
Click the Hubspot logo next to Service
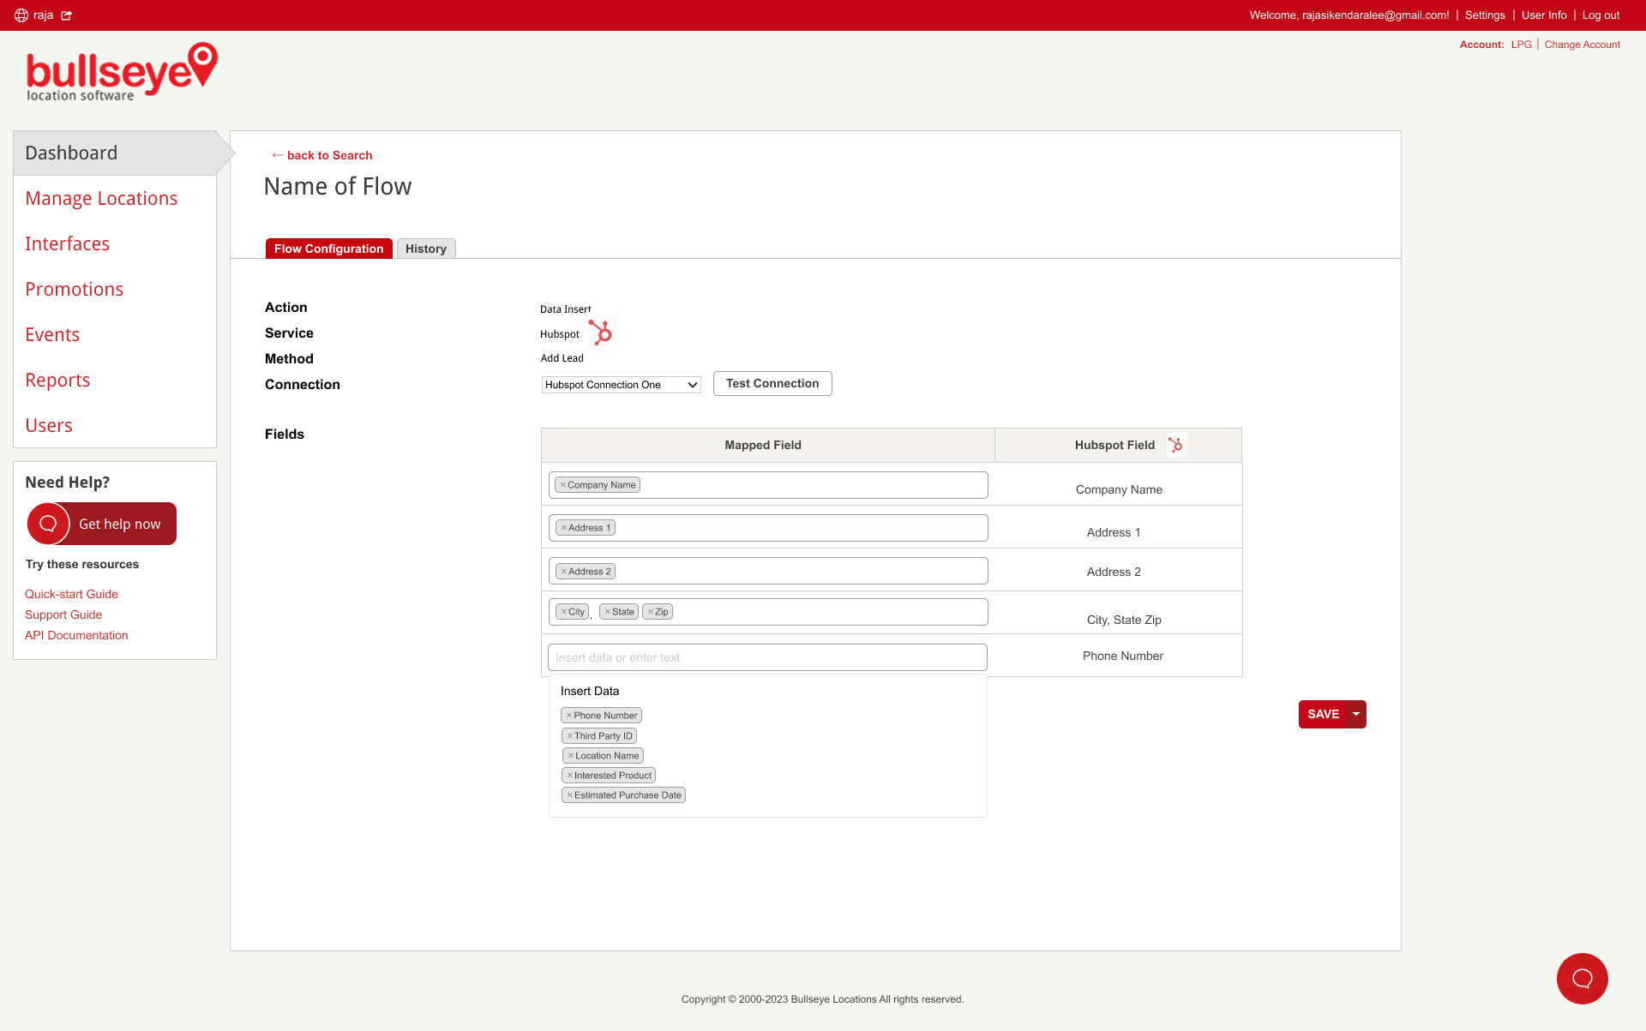click(601, 333)
